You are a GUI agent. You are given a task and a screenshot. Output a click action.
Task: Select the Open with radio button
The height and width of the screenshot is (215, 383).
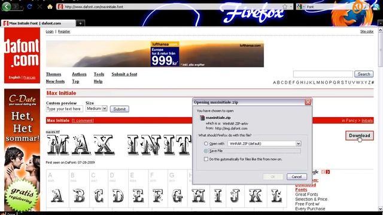(x=206, y=143)
